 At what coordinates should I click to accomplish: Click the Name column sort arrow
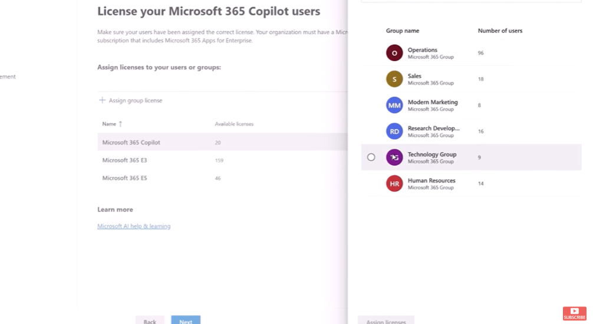tap(120, 124)
